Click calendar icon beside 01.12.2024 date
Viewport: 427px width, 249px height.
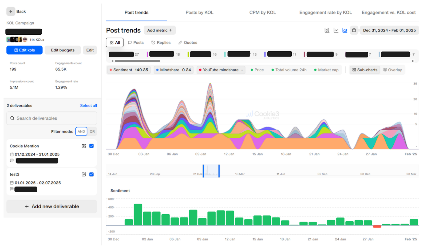point(12,154)
